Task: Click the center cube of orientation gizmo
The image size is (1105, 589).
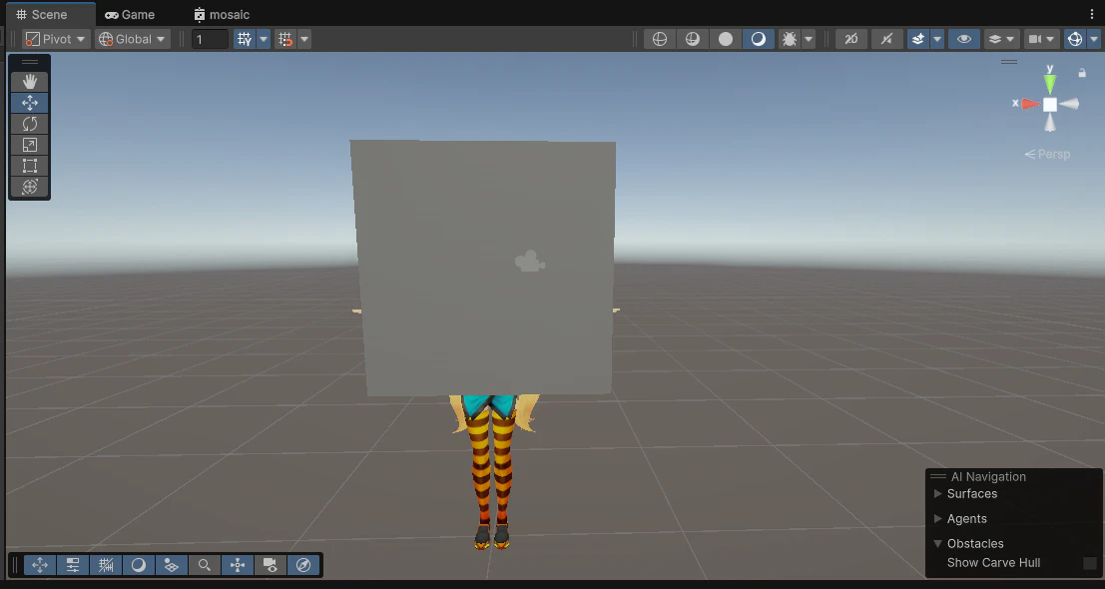Action: pos(1050,104)
